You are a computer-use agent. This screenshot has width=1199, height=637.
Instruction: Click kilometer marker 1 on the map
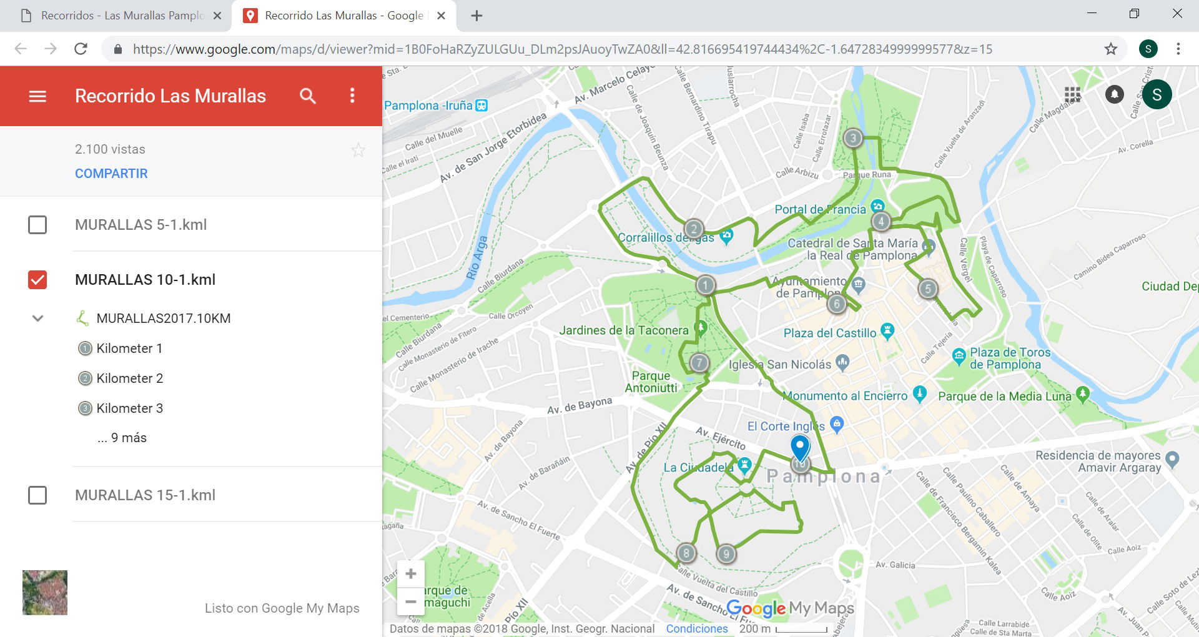pyautogui.click(x=706, y=285)
